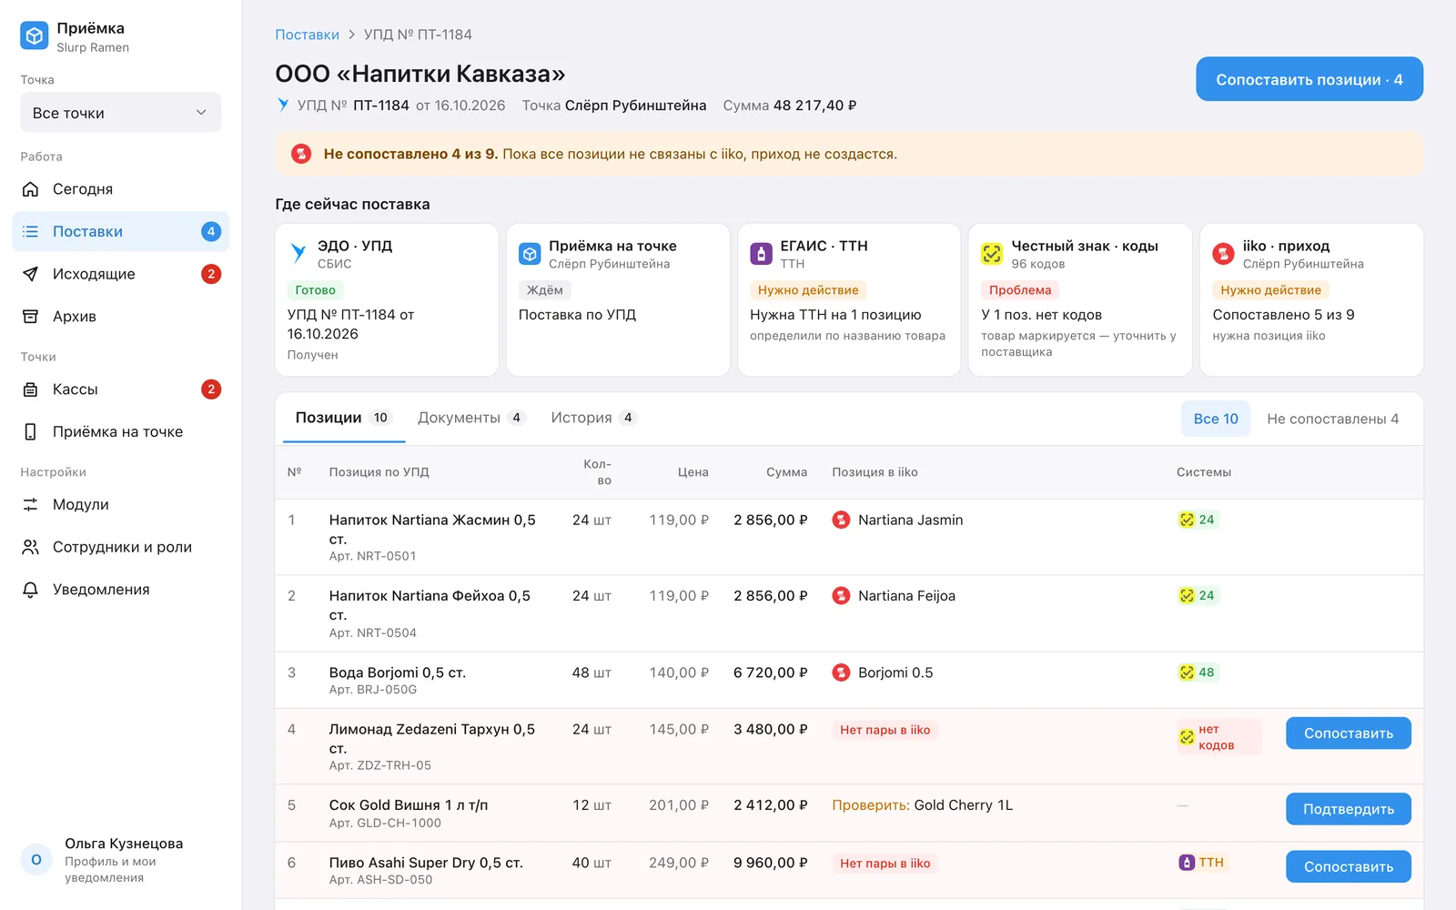Open Ольга Кузнецова profile
The image size is (1456, 910).
(x=120, y=860)
